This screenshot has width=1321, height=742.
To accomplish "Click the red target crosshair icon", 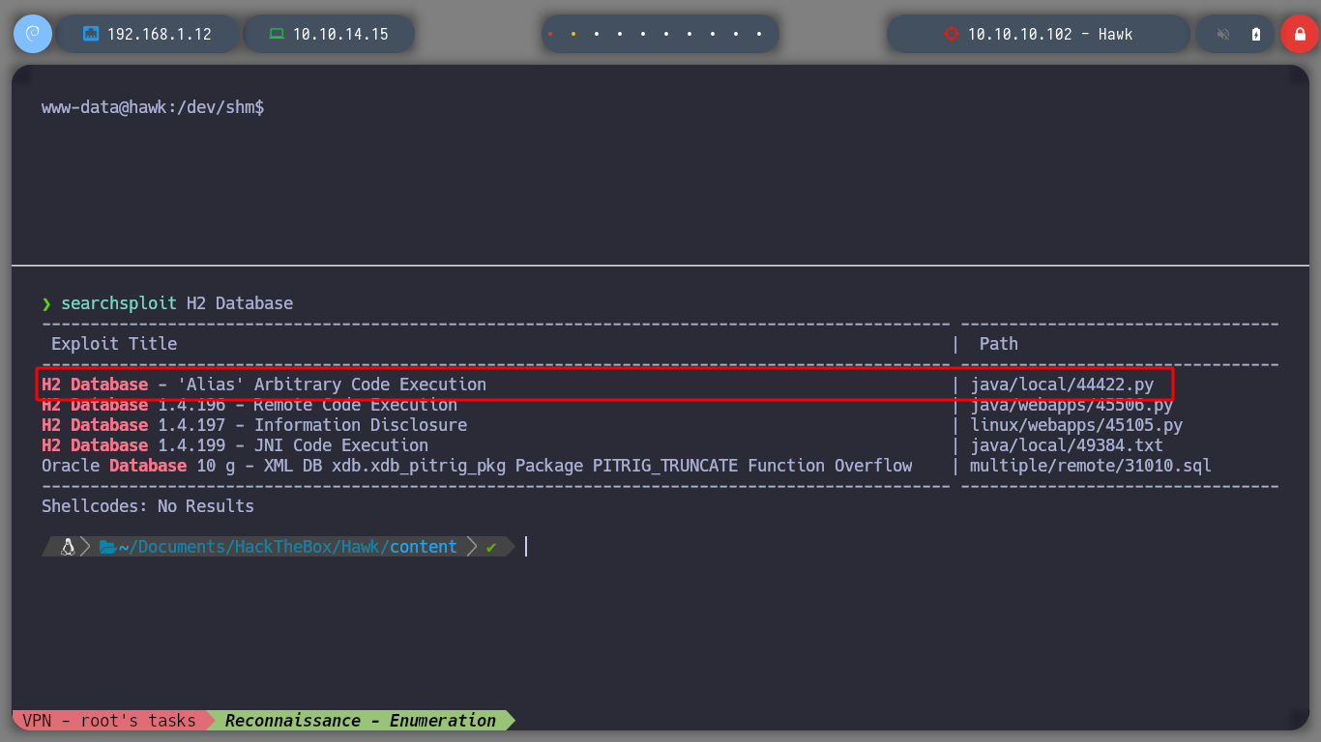I will click(x=951, y=34).
